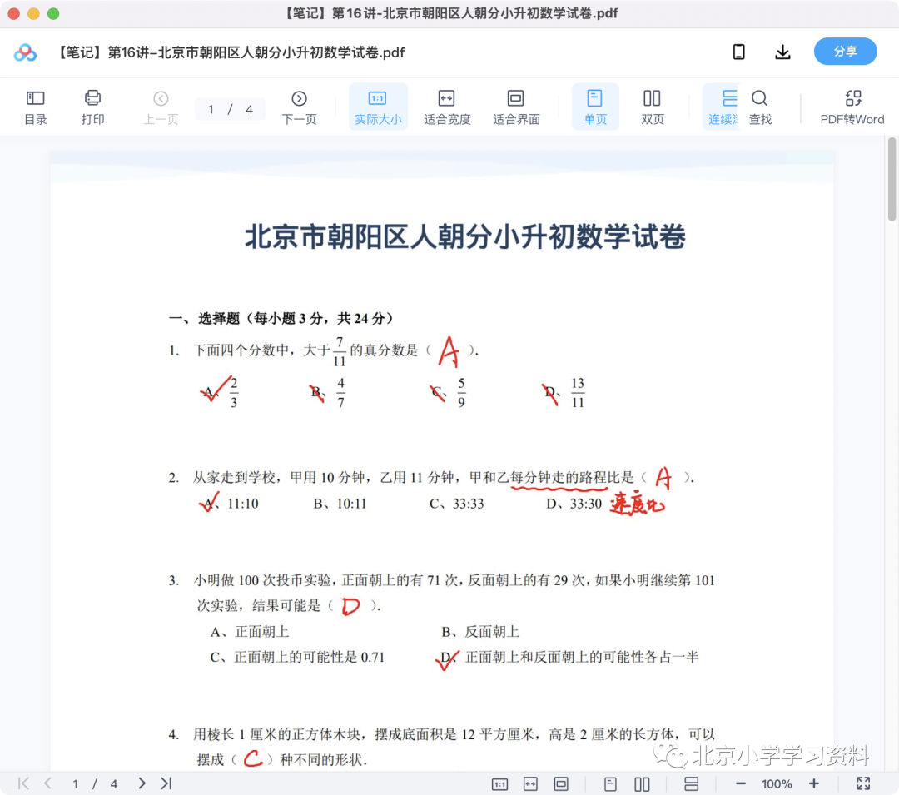899x795 pixels.
Task: Enter fullscreen with expand icon
Action: coord(863,783)
